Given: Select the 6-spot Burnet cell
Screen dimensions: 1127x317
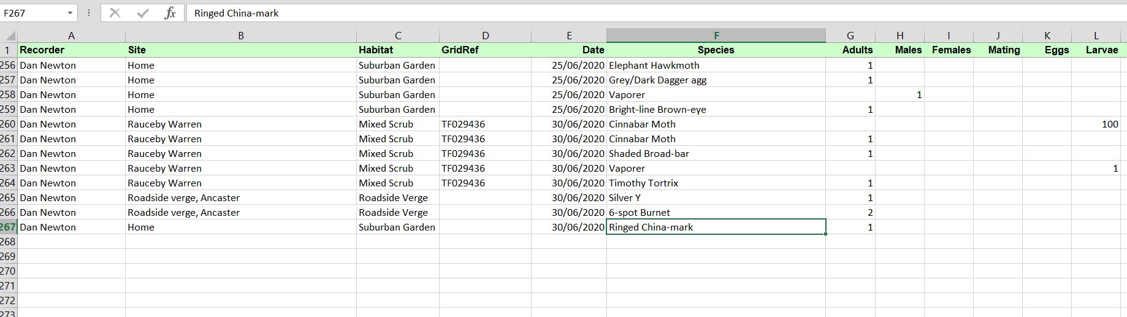Looking at the screenshot, I should click(x=716, y=212).
